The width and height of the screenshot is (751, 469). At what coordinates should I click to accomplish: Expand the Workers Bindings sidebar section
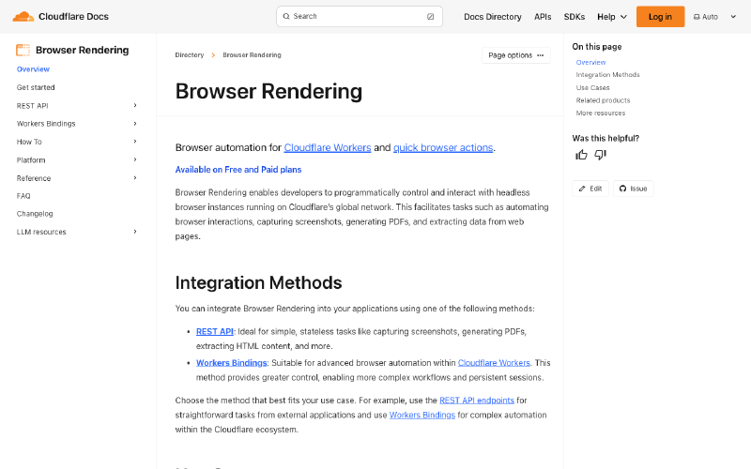click(135, 124)
